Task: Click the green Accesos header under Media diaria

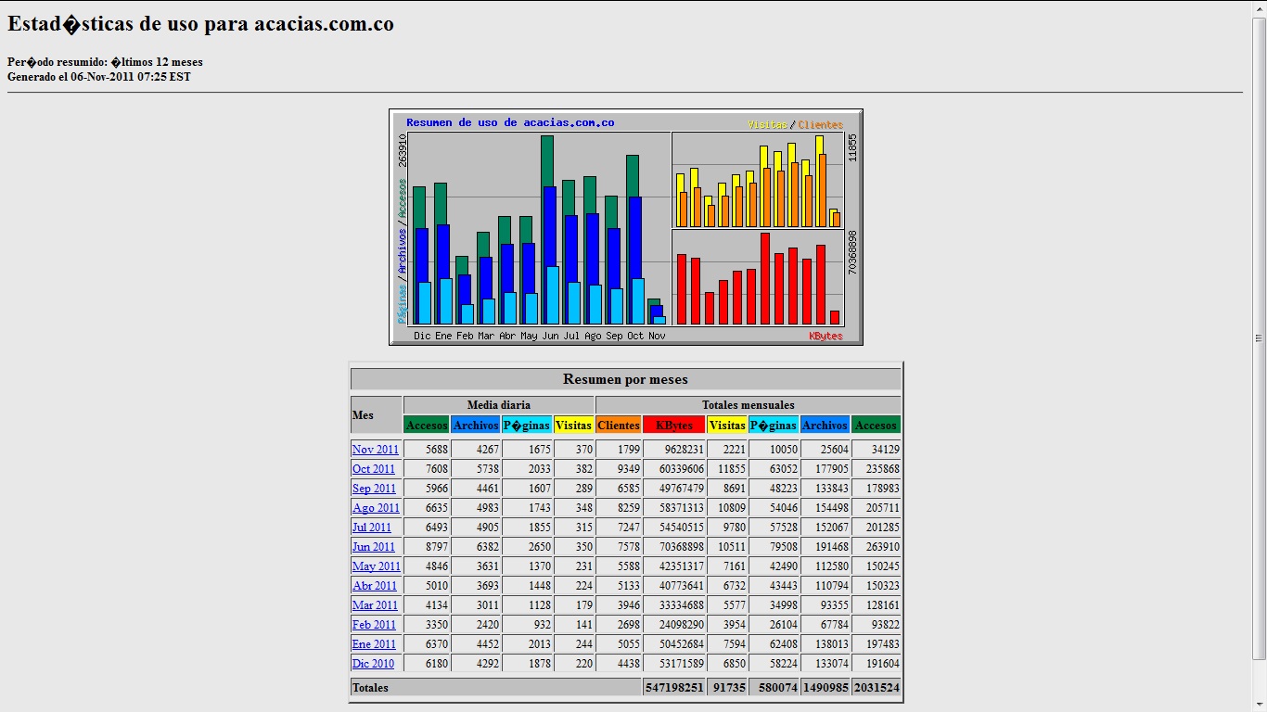Action: pyautogui.click(x=427, y=426)
